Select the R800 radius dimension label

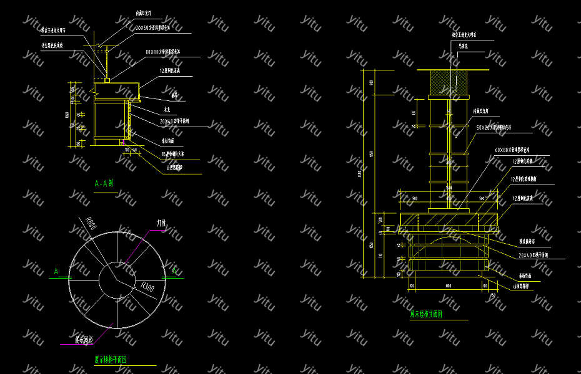[x=90, y=224]
